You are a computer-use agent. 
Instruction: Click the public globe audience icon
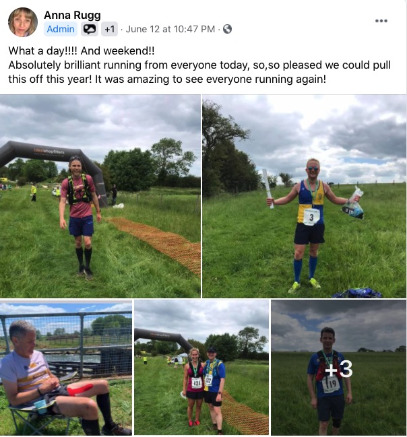click(x=227, y=29)
